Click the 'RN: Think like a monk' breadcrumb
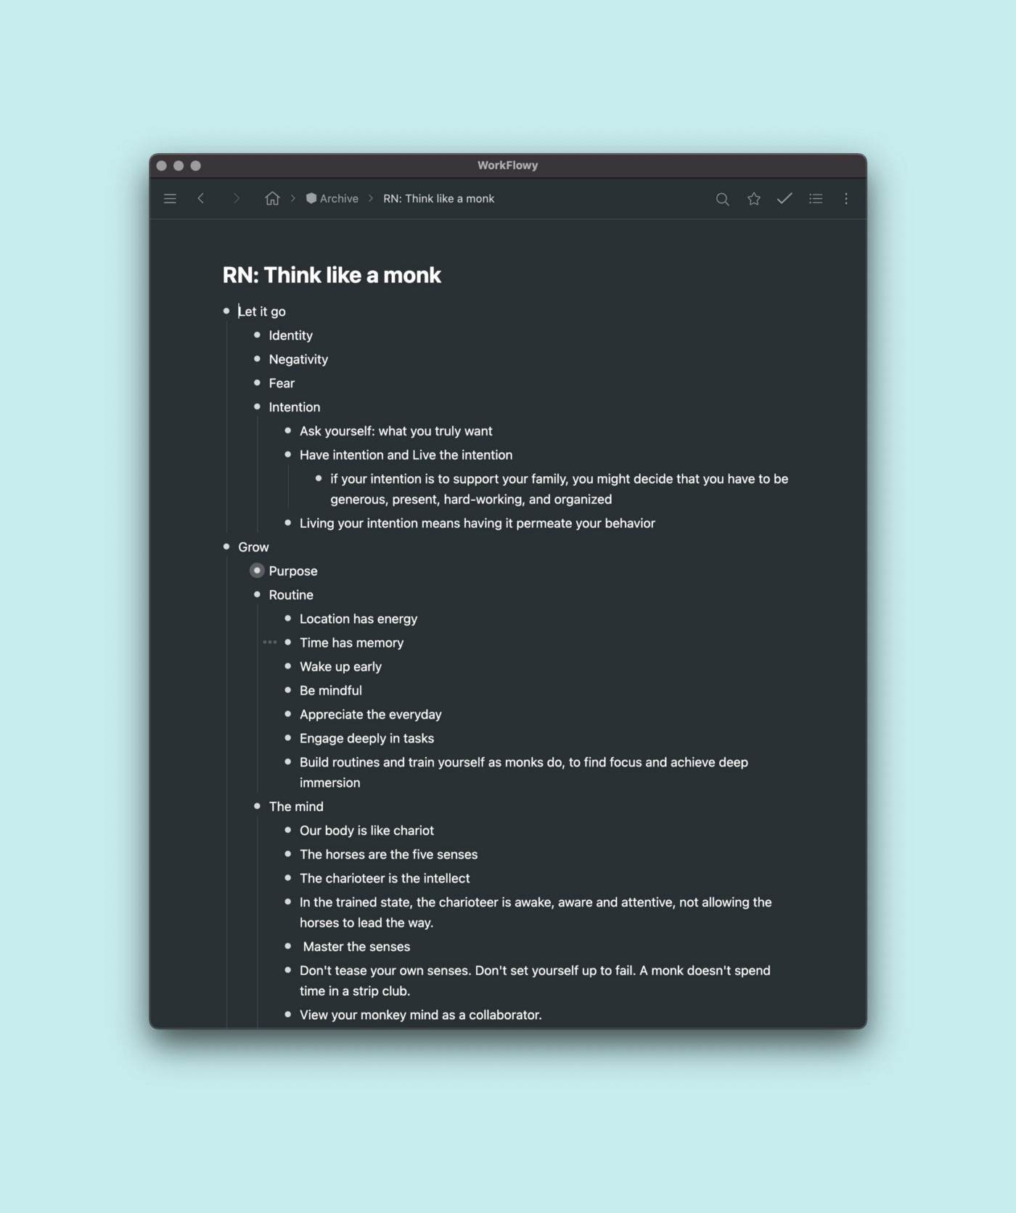 [438, 198]
